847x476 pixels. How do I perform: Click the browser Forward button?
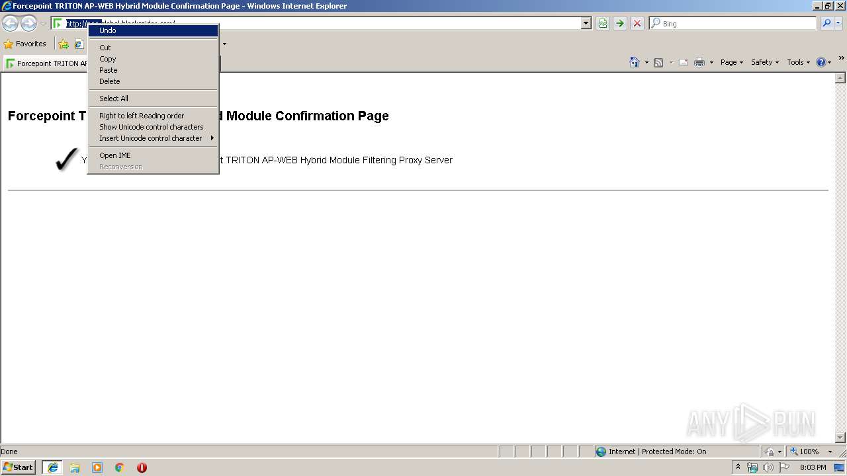coord(28,23)
